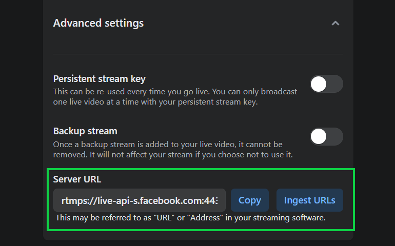Click the divider below Advanced settings header
The height and width of the screenshot is (246, 395).
pyautogui.click(x=198, y=54)
